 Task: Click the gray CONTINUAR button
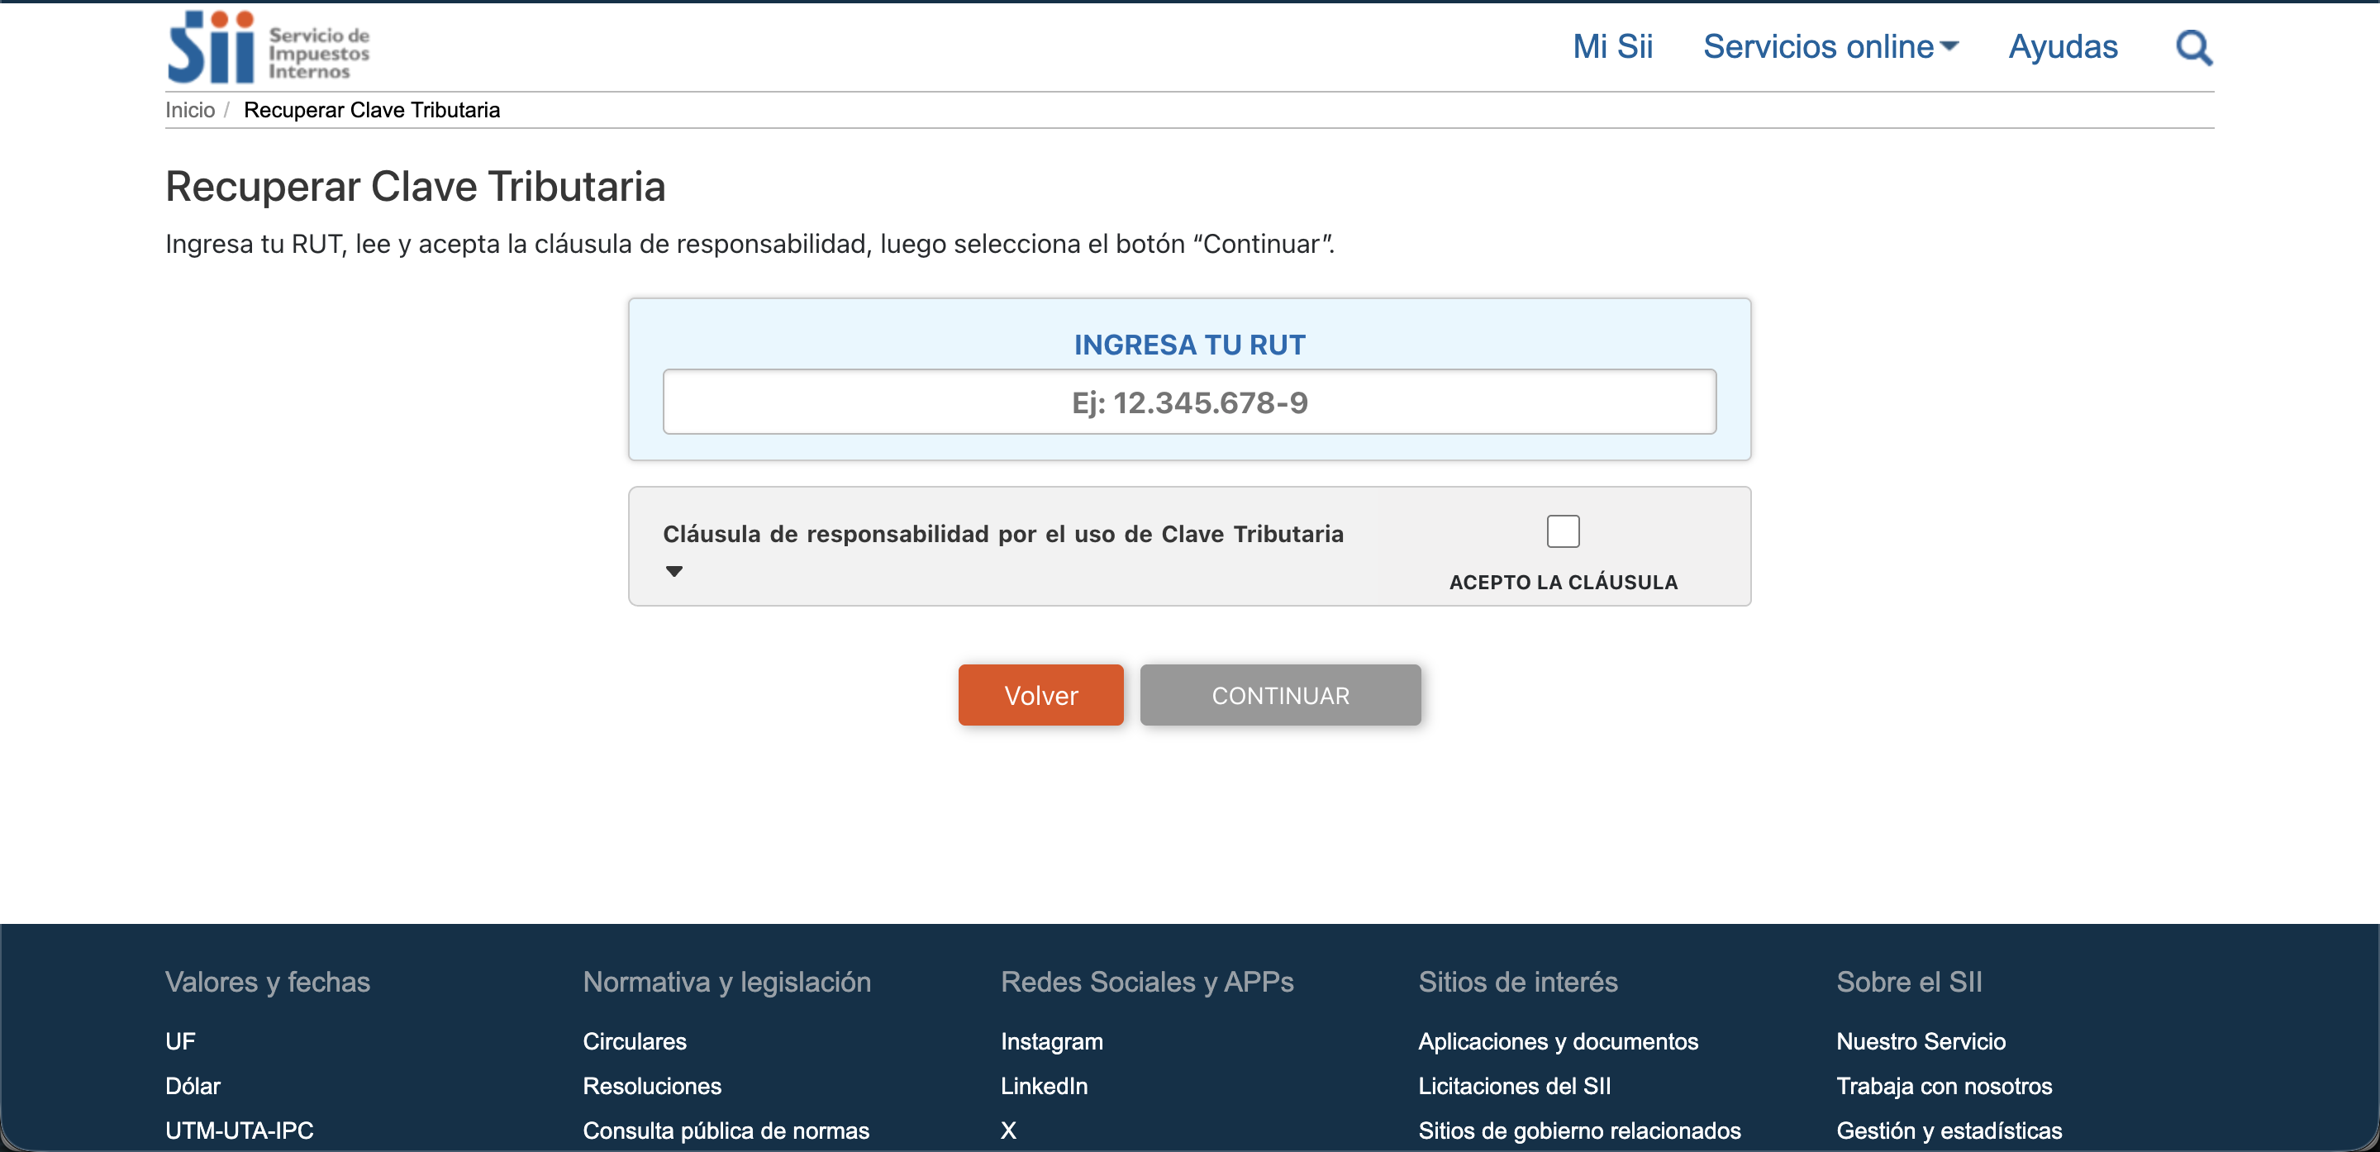1279,695
